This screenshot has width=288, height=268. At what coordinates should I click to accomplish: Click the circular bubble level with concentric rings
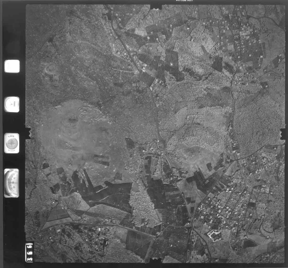12,143
